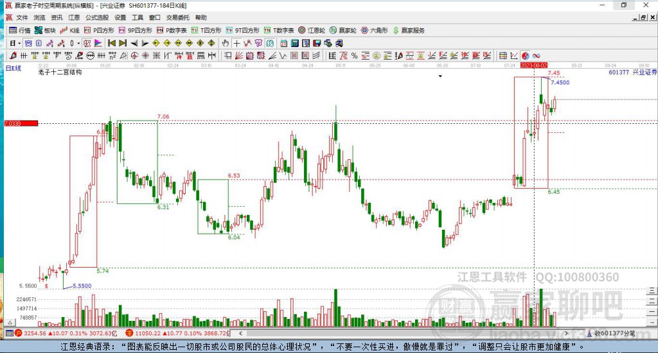Click the Shanghai index 3254.56 status
658x353 pixels.
pyautogui.click(x=67, y=333)
